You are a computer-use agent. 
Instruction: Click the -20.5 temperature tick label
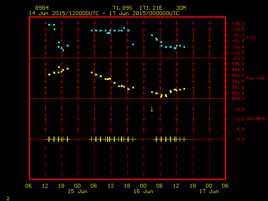coord(238,29)
